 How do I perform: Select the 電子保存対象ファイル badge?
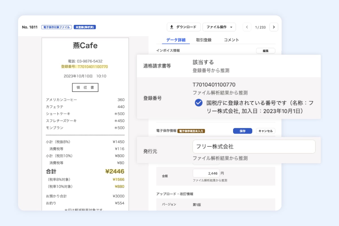tap(56, 27)
